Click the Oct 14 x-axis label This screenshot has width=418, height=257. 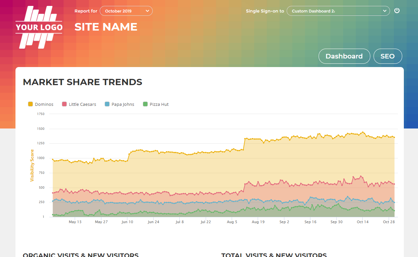pos(362,222)
